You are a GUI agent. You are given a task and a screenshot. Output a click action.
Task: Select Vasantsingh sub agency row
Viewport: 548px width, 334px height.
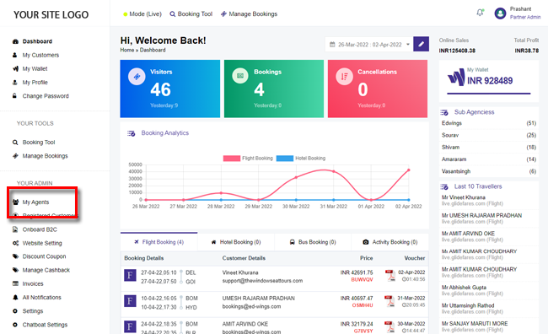pos(489,171)
